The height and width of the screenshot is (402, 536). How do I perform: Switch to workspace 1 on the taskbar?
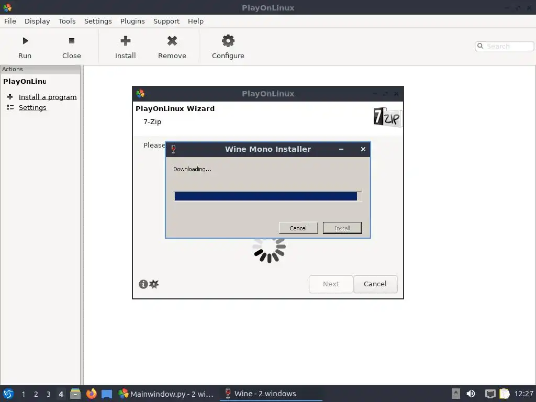[23, 394]
